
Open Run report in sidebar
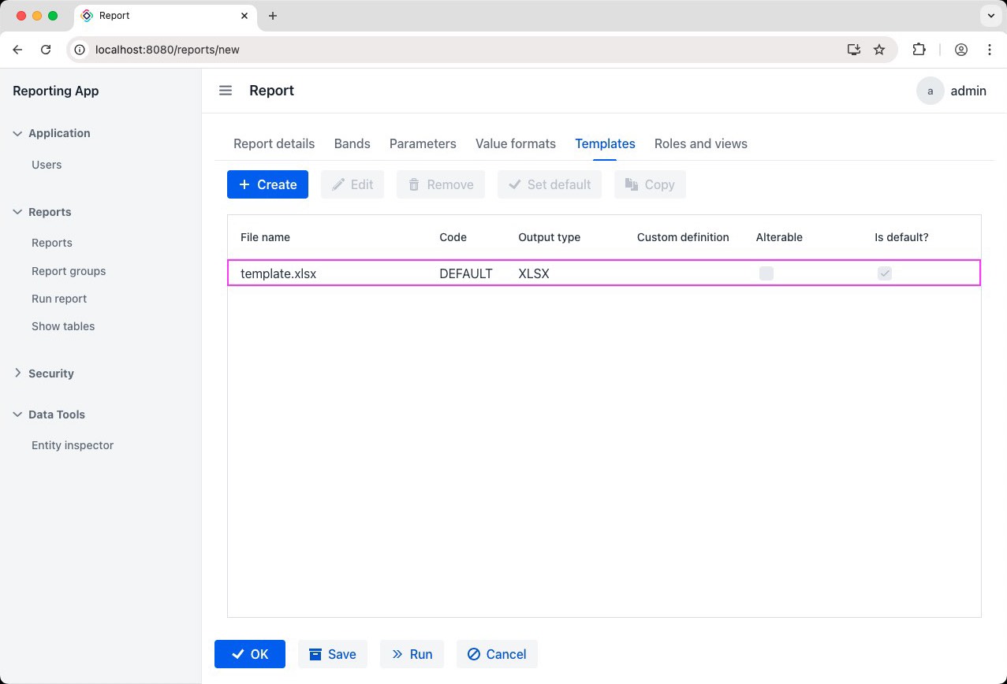pyautogui.click(x=59, y=299)
